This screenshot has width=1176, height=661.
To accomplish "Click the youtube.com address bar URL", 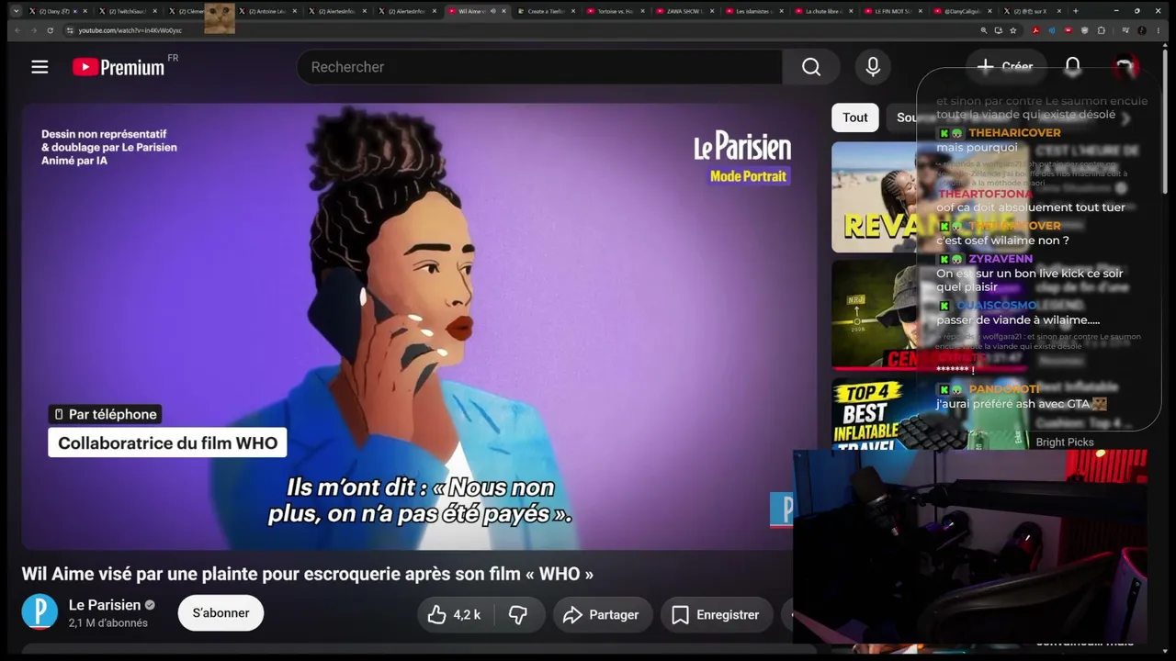I will pos(130,30).
